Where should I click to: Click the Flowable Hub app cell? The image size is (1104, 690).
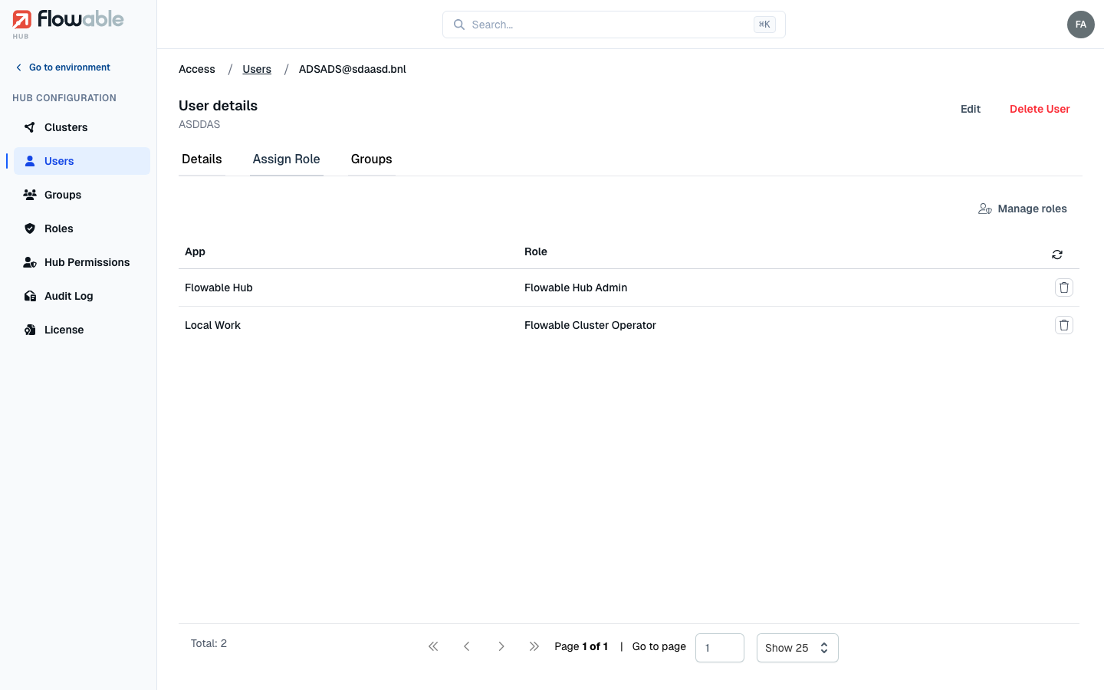click(219, 287)
